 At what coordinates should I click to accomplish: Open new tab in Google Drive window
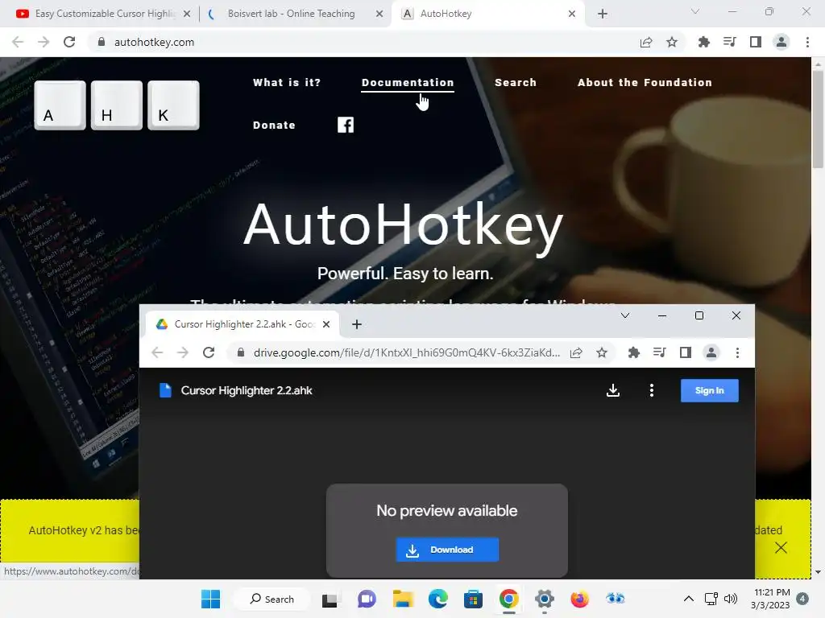(x=357, y=324)
